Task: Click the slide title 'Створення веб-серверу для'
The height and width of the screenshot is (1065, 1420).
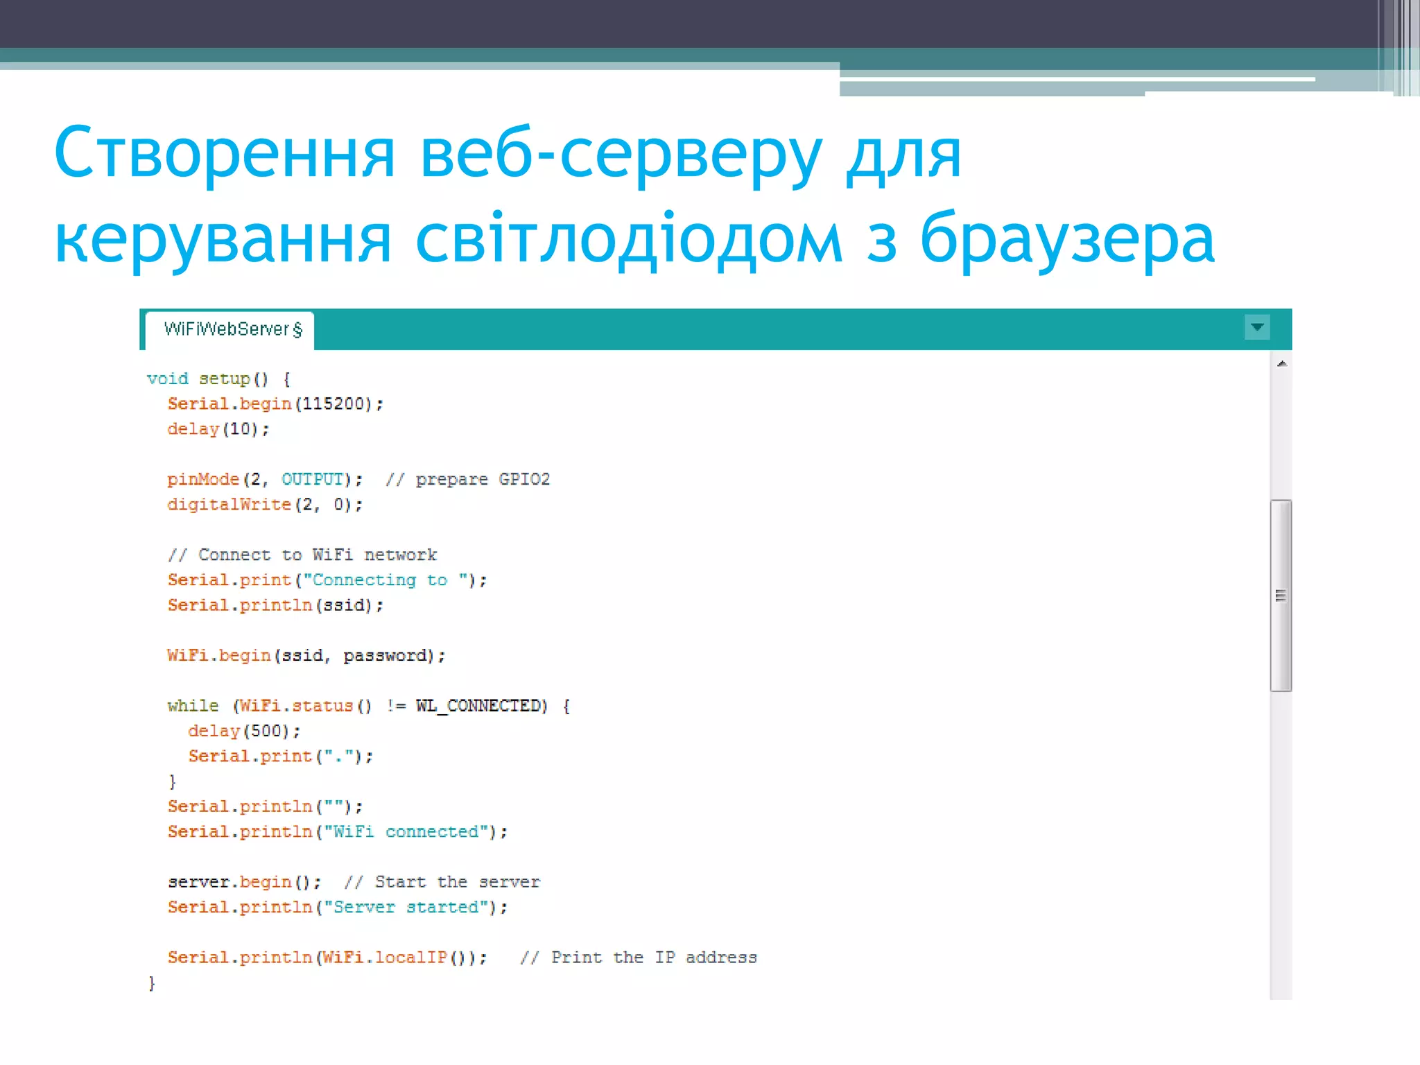Action: click(x=508, y=154)
